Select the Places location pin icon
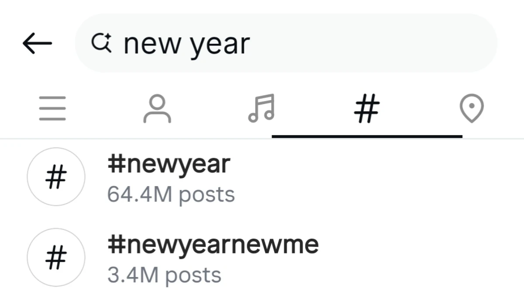This screenshot has height=295, width=524. coord(472,109)
